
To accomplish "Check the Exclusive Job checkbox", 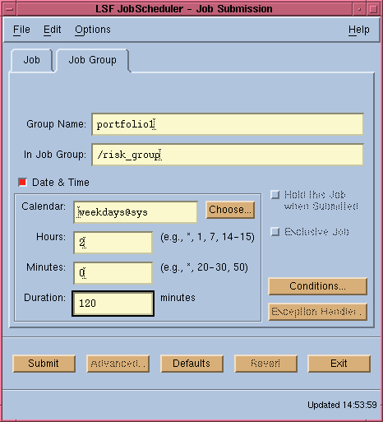I will pos(275,232).
